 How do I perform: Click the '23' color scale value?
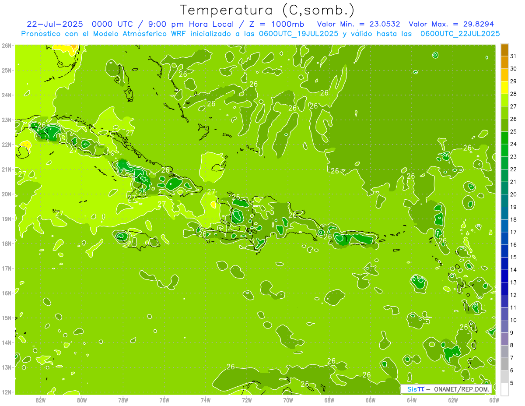514,157
